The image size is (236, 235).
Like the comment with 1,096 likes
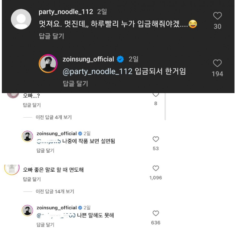point(156,168)
